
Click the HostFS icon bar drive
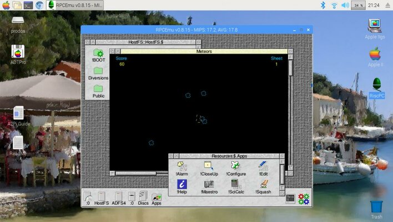click(102, 199)
